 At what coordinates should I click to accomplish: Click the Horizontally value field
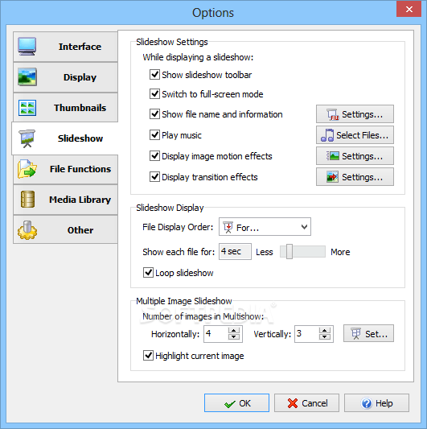[216, 333]
